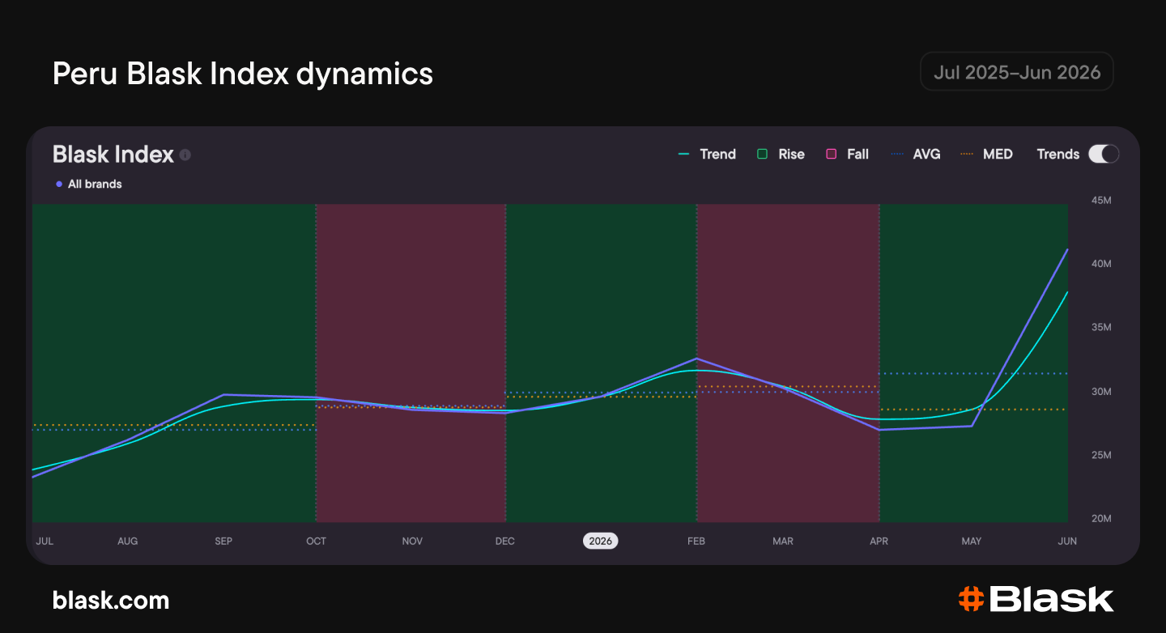
Task: Click the FEB label on the x-axis
Action: pyautogui.click(x=696, y=541)
